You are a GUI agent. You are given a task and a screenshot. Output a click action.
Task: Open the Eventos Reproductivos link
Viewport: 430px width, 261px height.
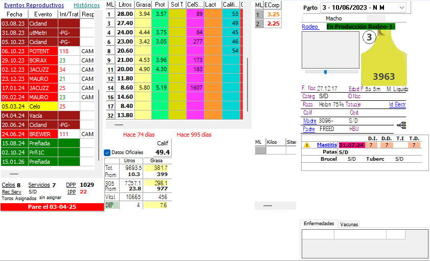(34, 5)
